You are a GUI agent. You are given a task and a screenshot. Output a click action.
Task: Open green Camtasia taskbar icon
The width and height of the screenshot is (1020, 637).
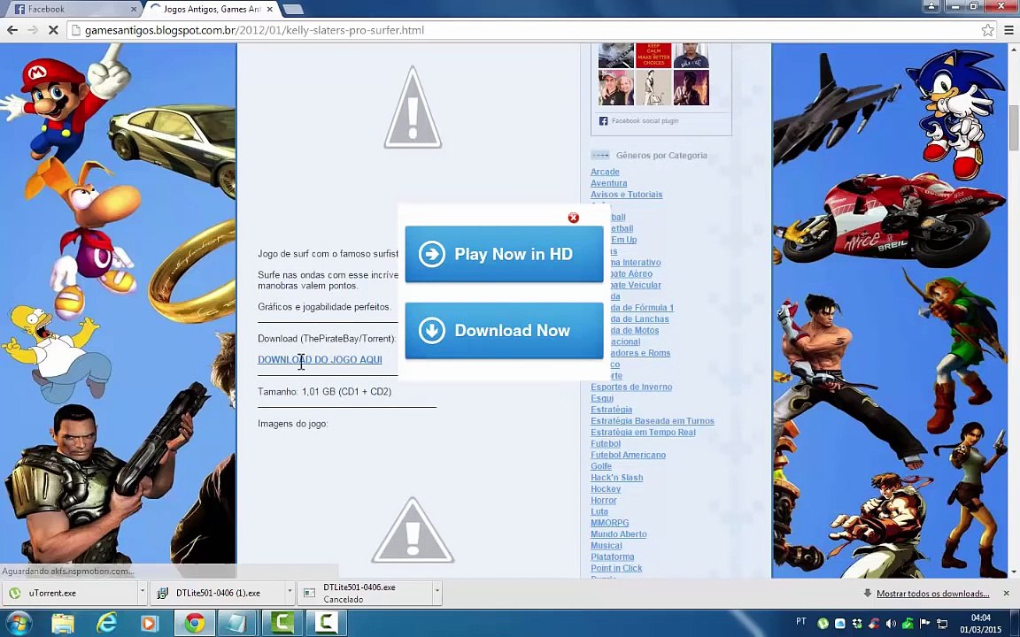tap(282, 624)
